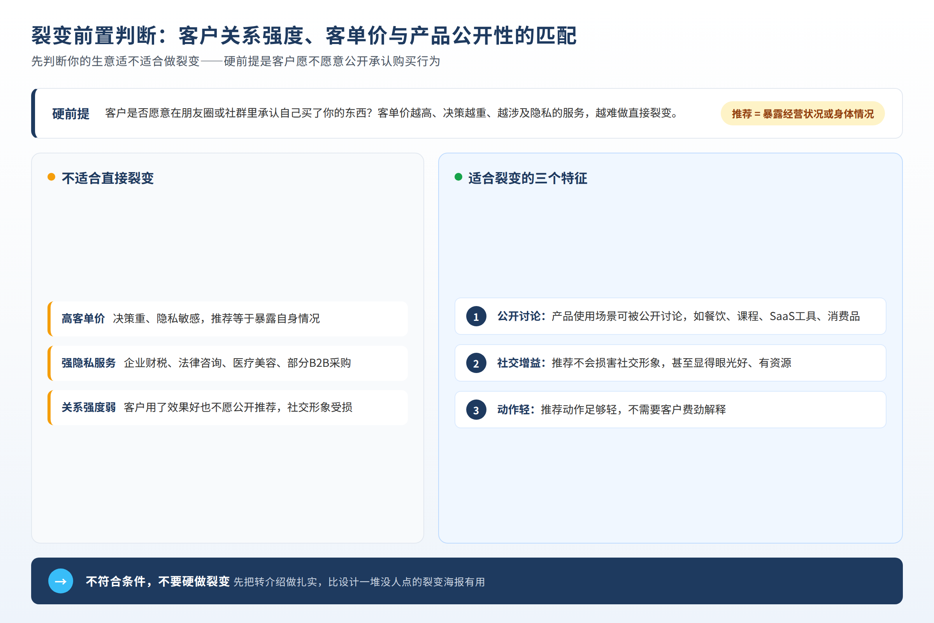Click the heading 不适合直接裂变
The image size is (934, 623).
(x=108, y=178)
